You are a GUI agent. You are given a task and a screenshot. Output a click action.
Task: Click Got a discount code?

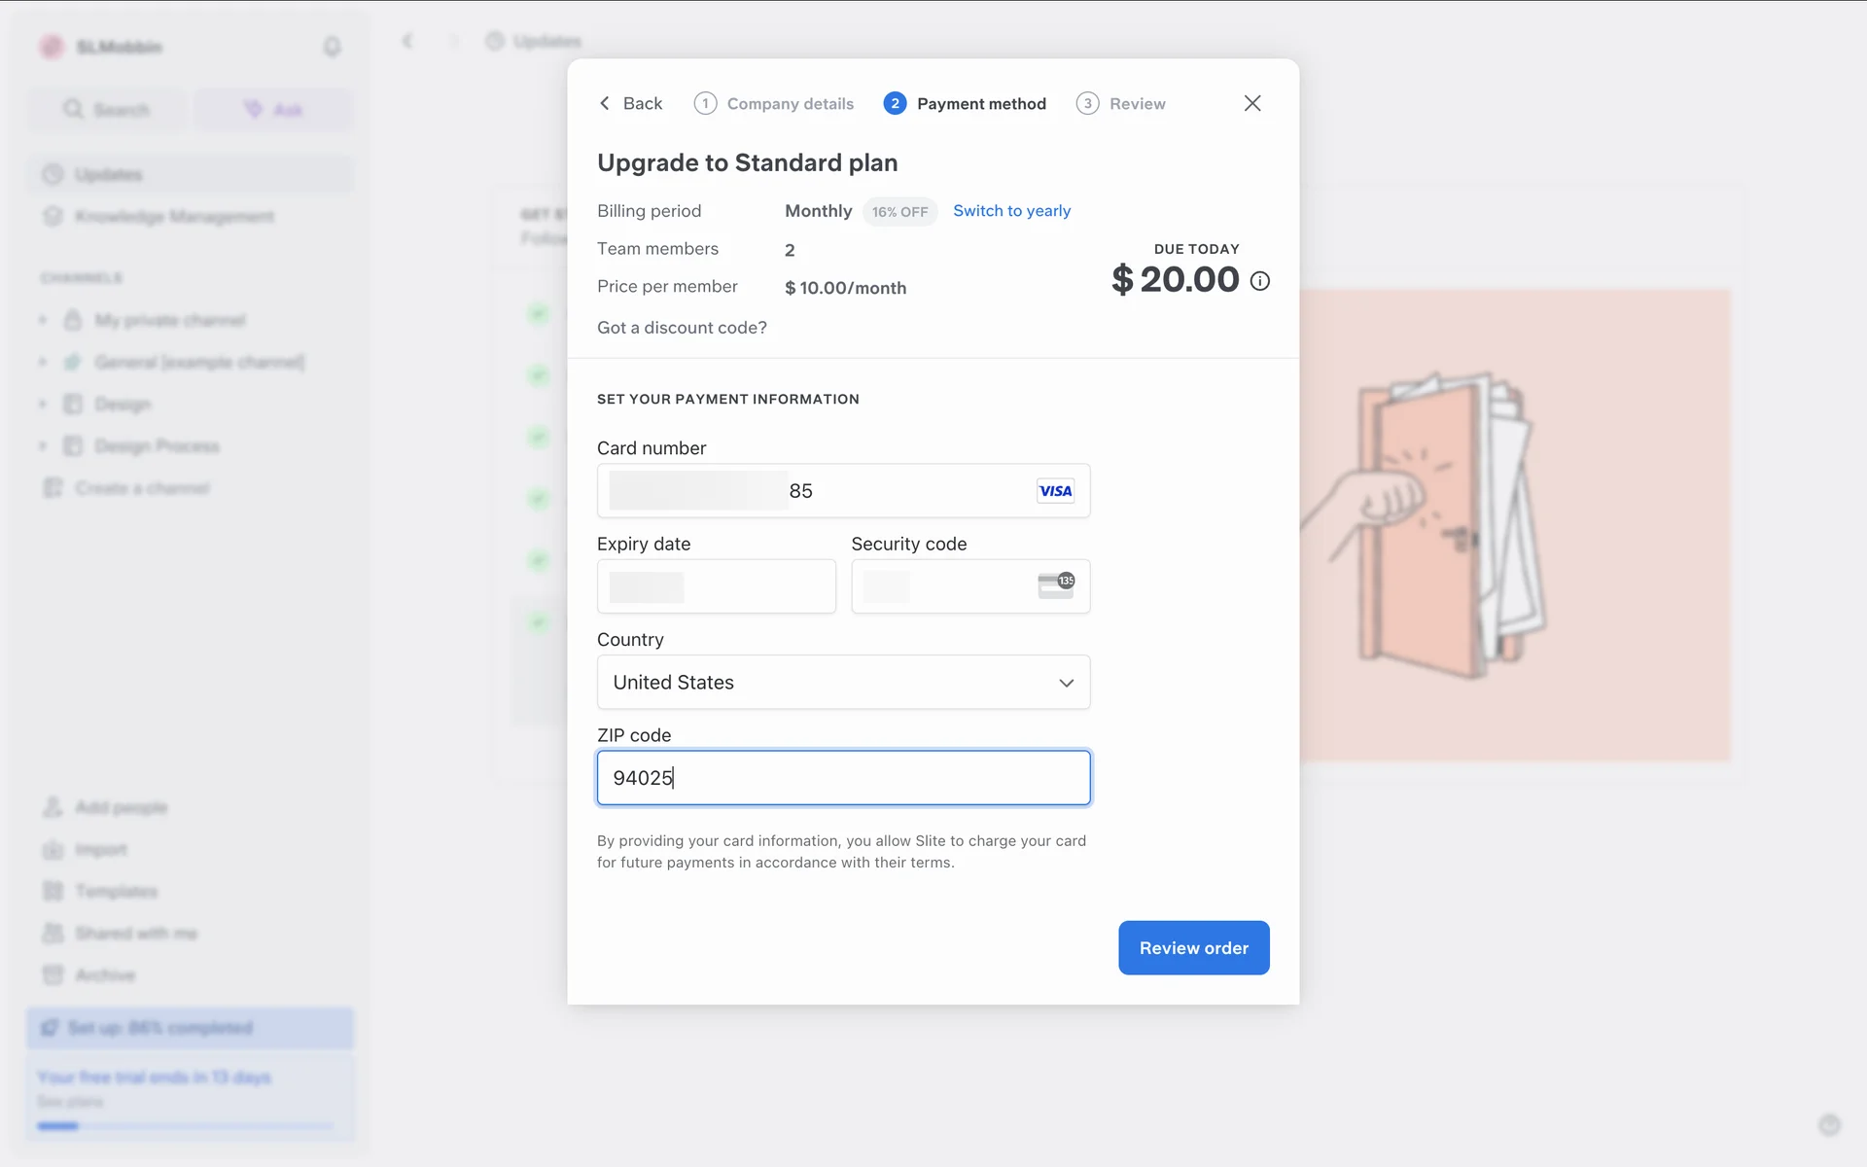click(682, 328)
